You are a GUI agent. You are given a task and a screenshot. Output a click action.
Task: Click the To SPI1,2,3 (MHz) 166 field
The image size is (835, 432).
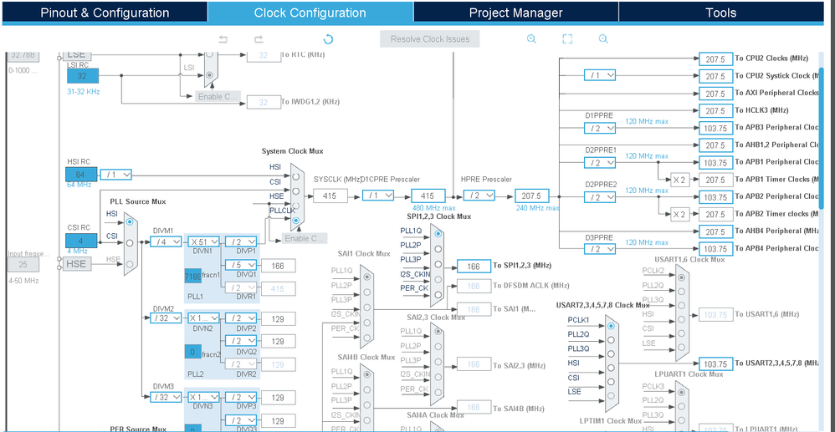tap(474, 267)
